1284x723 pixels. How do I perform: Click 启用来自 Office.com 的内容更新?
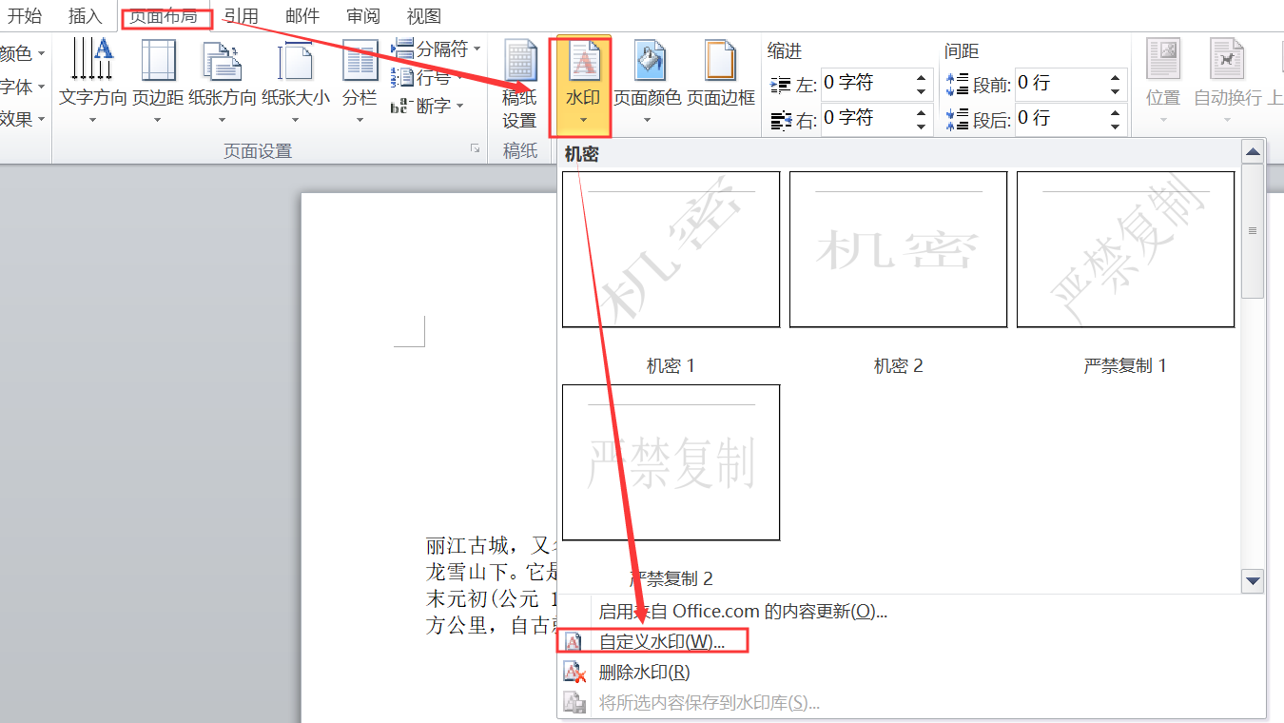pos(743,611)
